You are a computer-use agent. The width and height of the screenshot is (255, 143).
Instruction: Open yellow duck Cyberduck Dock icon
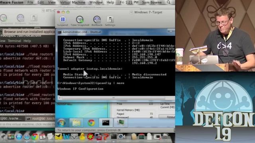82,136
